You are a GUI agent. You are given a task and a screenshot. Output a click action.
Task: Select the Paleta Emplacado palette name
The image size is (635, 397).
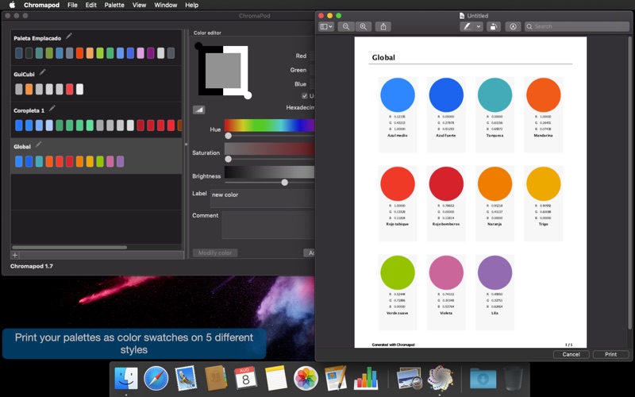point(37,38)
